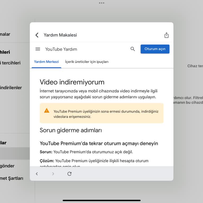Tap browser forward arrow in bottom toolbar
Screen dimensions: 203x203
pos(53,174)
